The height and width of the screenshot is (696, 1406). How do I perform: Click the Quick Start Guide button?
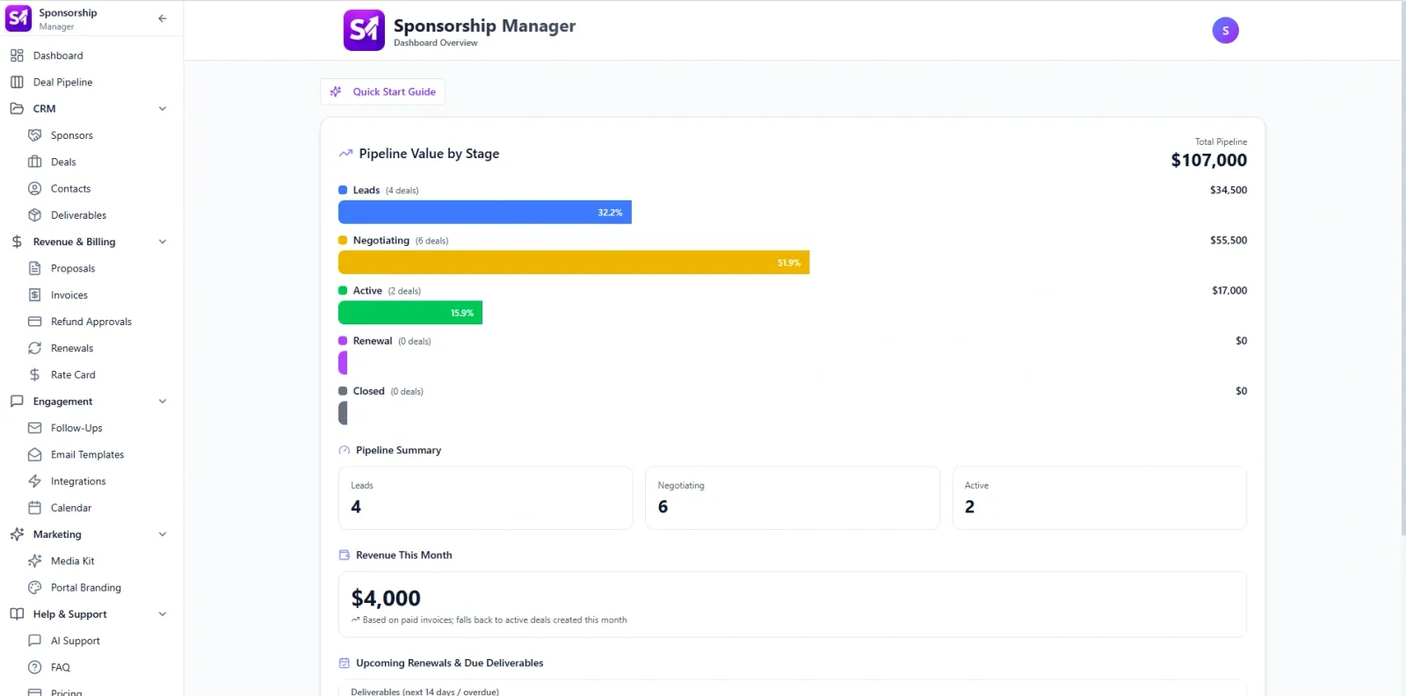(x=383, y=91)
